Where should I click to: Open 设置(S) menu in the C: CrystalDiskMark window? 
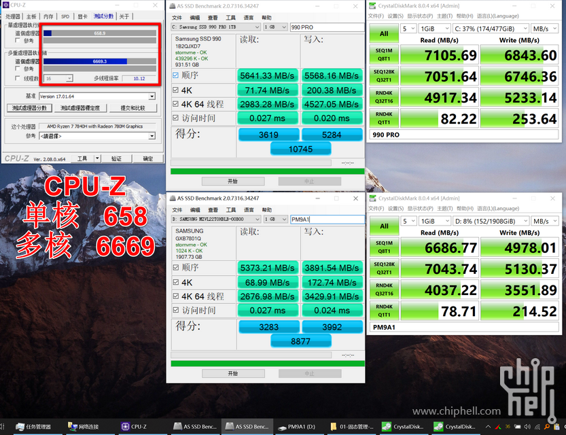pyautogui.click(x=395, y=16)
